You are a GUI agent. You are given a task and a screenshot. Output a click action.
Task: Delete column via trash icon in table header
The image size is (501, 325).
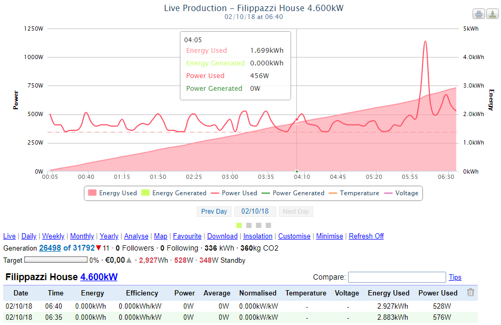click(x=470, y=292)
